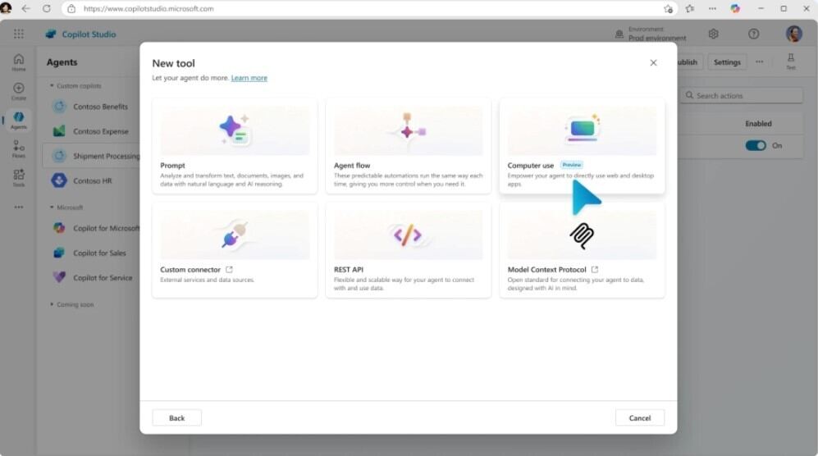This screenshot has width=818, height=456.
Task: Collapse the Custom copilots section
Action: [x=52, y=85]
